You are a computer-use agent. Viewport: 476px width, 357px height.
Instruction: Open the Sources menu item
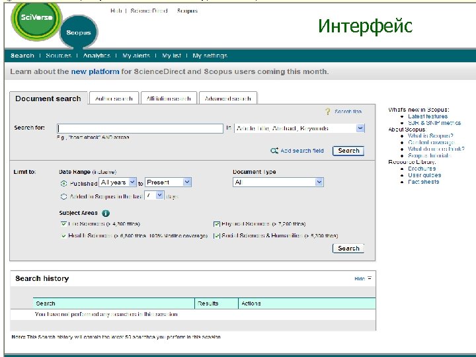59,56
